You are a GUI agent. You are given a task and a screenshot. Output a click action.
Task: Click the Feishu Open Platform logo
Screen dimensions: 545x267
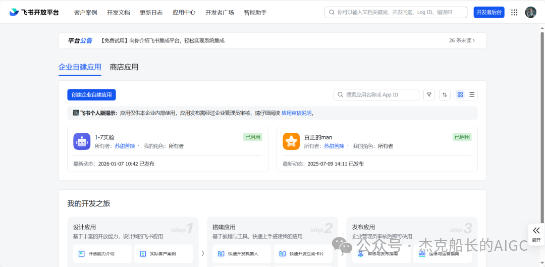pyautogui.click(x=34, y=12)
